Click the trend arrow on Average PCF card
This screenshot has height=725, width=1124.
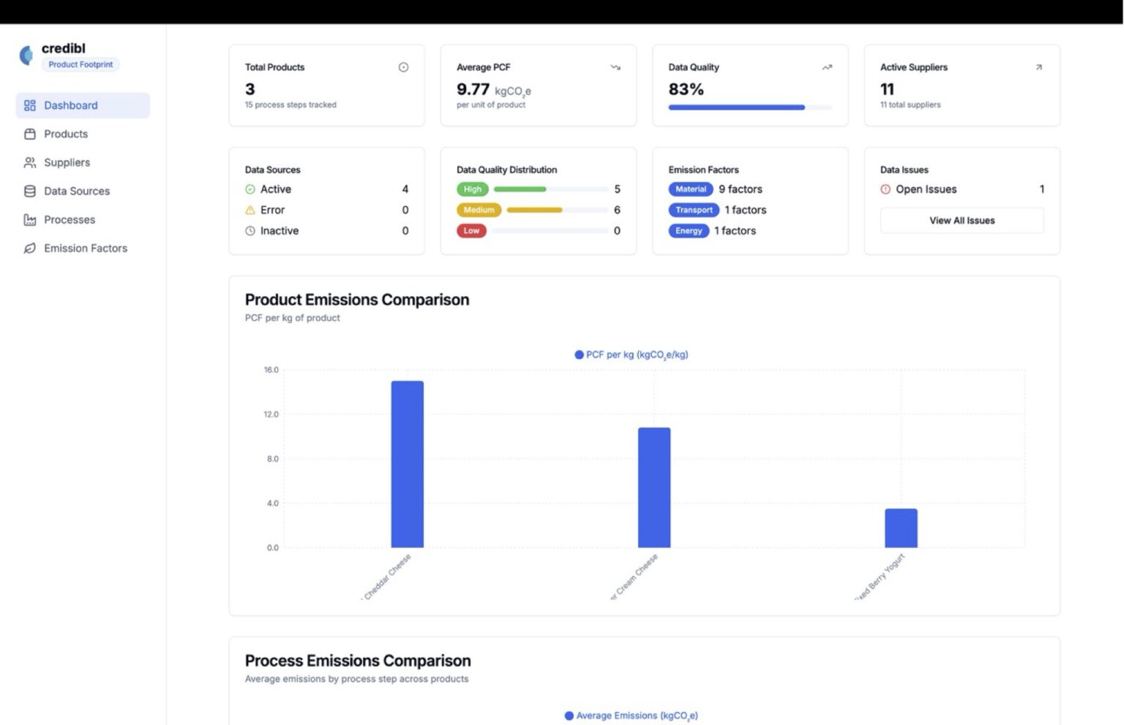(615, 67)
